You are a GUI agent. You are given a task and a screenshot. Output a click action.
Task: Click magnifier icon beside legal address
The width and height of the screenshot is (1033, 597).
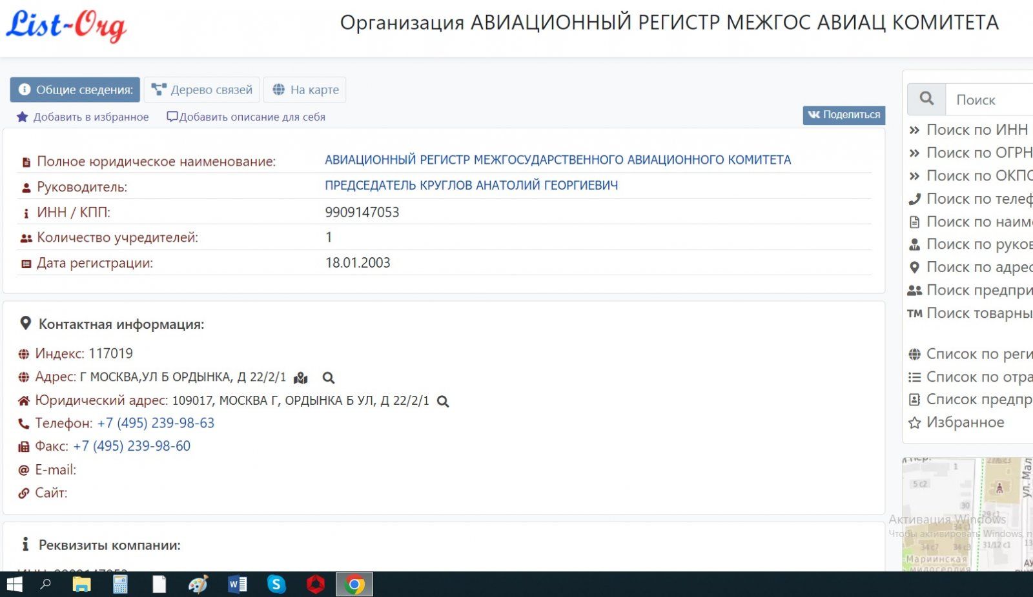[x=443, y=400]
